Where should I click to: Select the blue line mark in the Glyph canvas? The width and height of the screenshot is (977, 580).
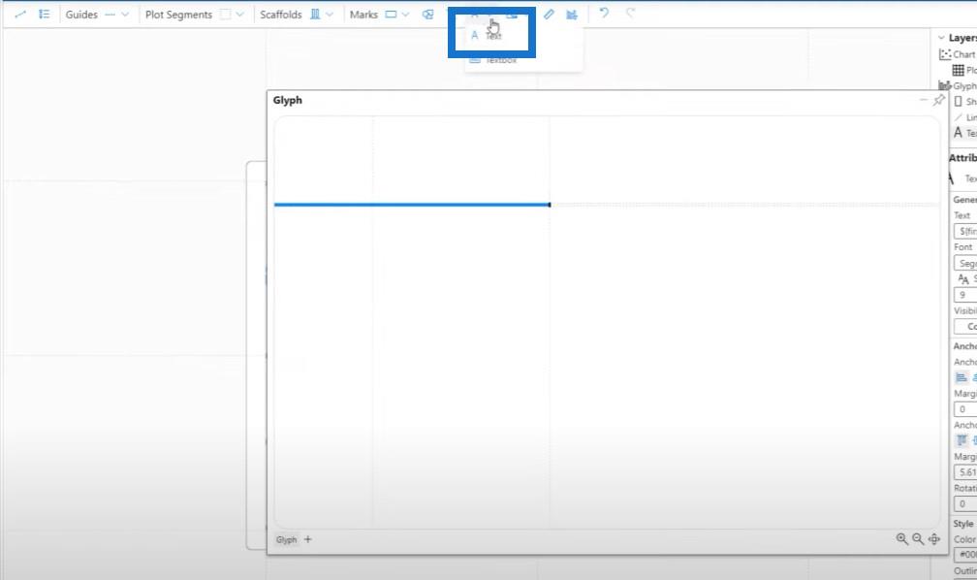tap(411, 205)
